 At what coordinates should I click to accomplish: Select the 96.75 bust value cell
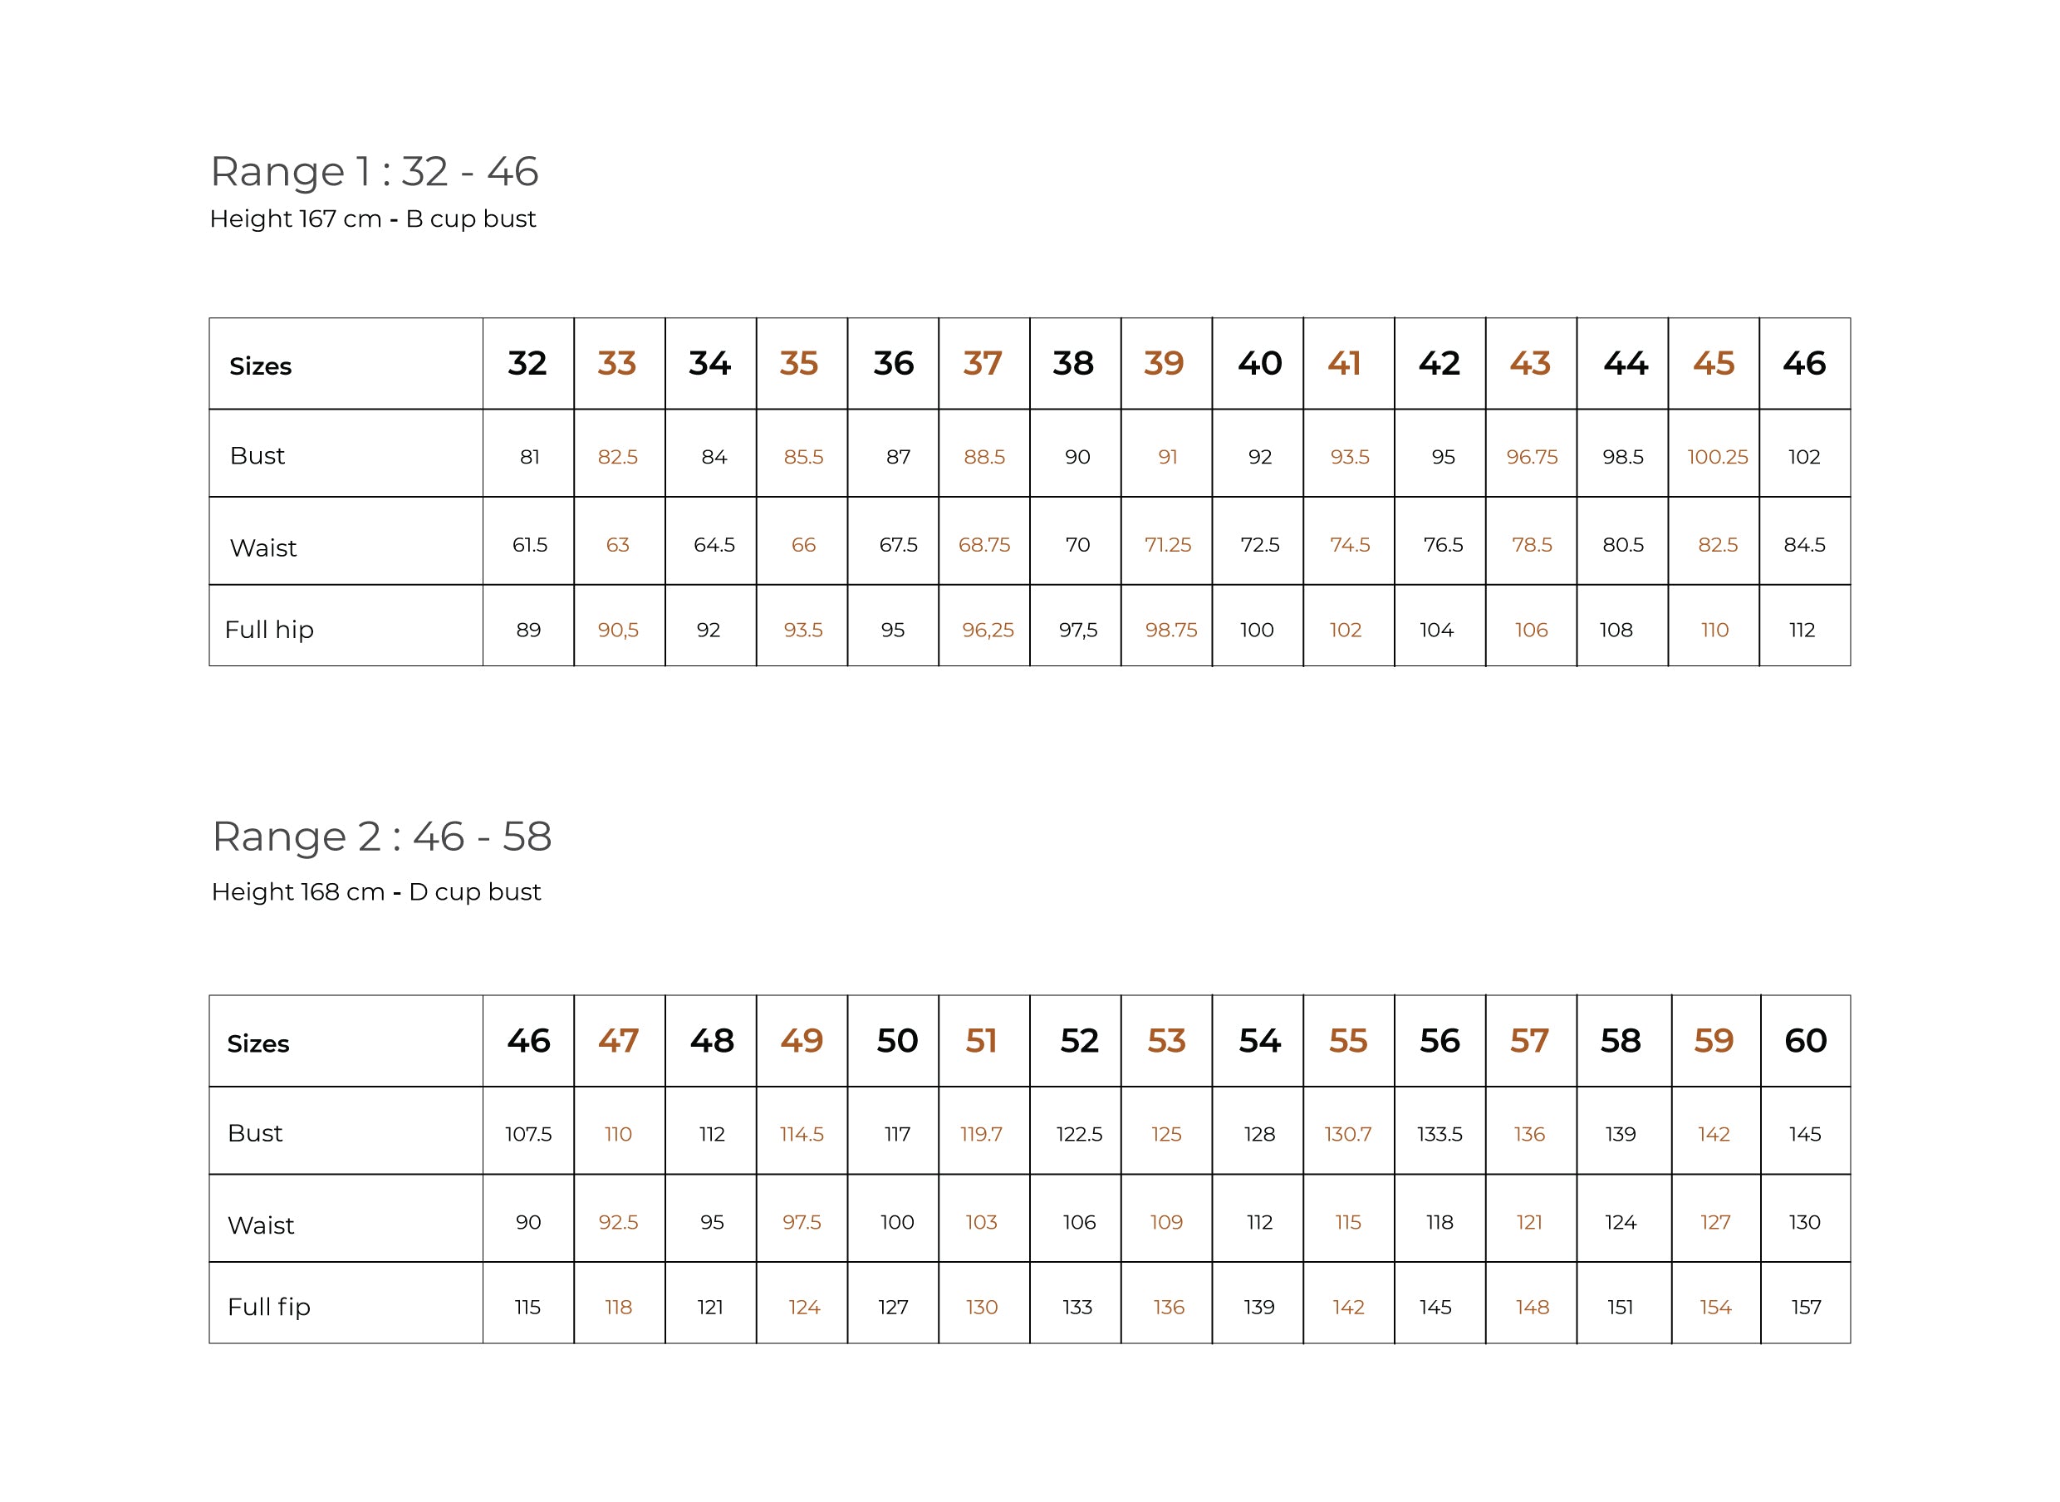coord(1531,457)
